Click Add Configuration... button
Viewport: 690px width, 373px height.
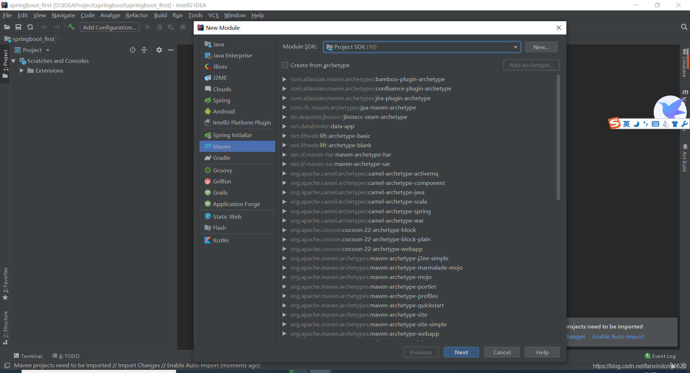pyautogui.click(x=109, y=27)
